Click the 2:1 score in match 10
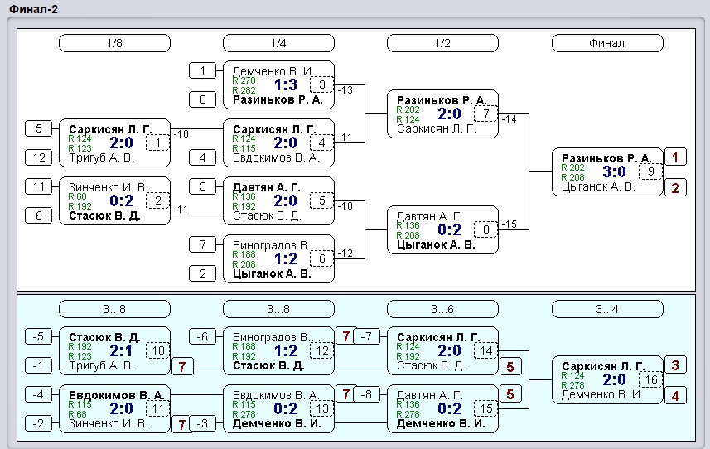 [x=121, y=350]
